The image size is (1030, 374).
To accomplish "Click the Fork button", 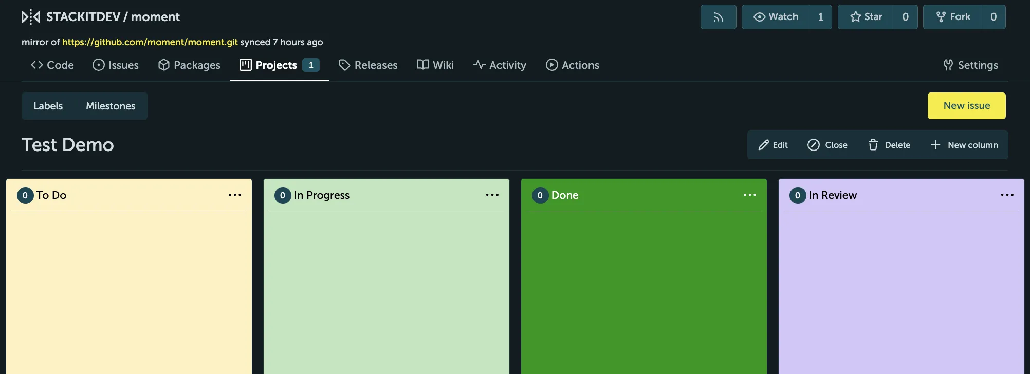I will [953, 17].
